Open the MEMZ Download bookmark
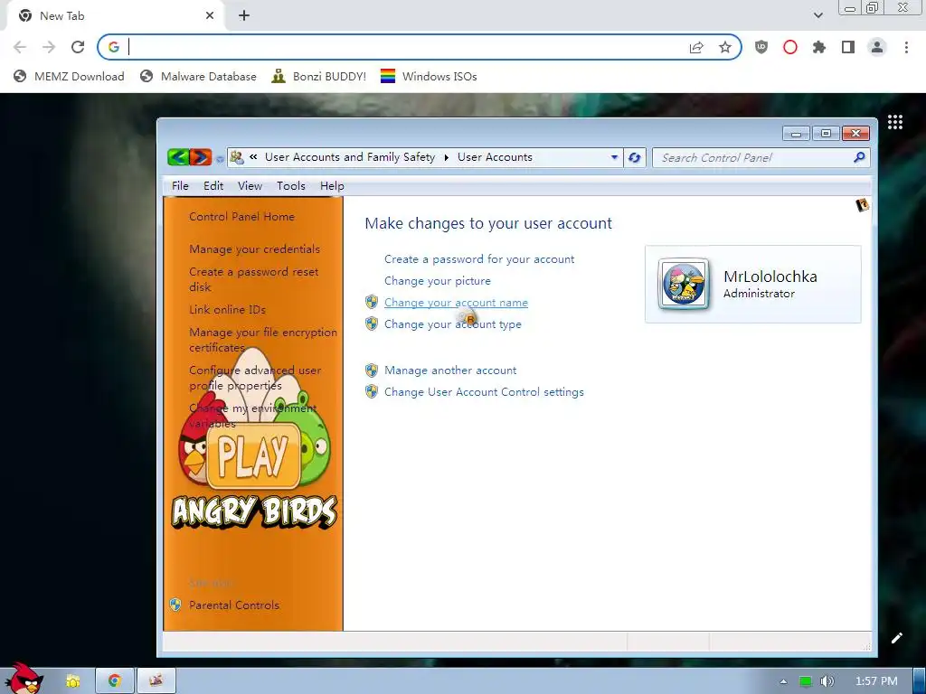 point(69,76)
